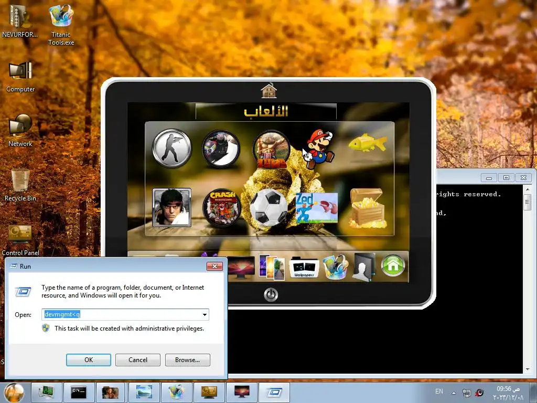This screenshot has height=403, width=537.
Task: Open the Counter-Strike game icon
Action: tap(172, 149)
